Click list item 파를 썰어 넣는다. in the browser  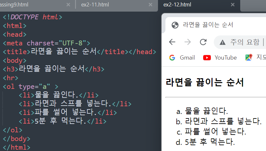tap(215, 131)
